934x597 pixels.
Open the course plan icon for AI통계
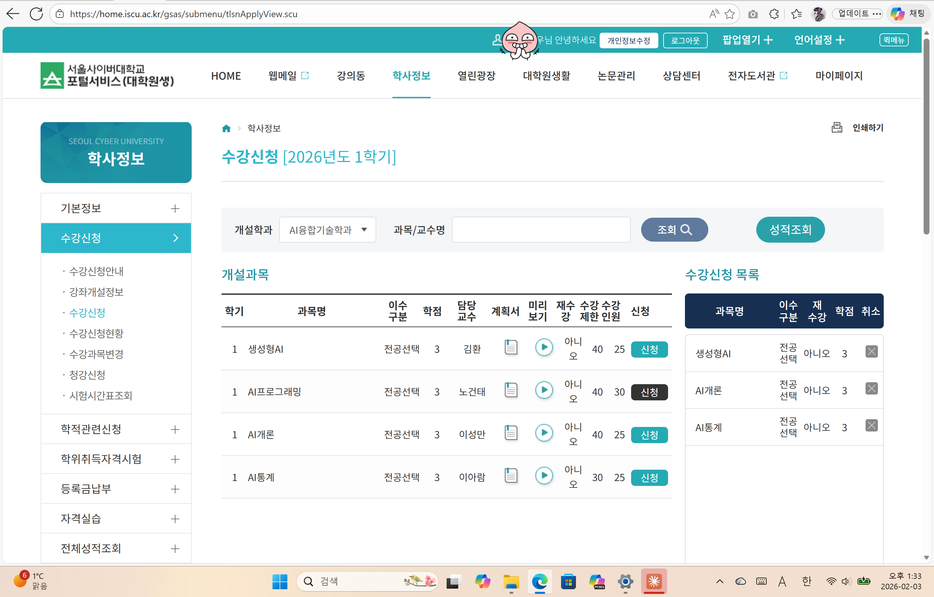[511, 475]
